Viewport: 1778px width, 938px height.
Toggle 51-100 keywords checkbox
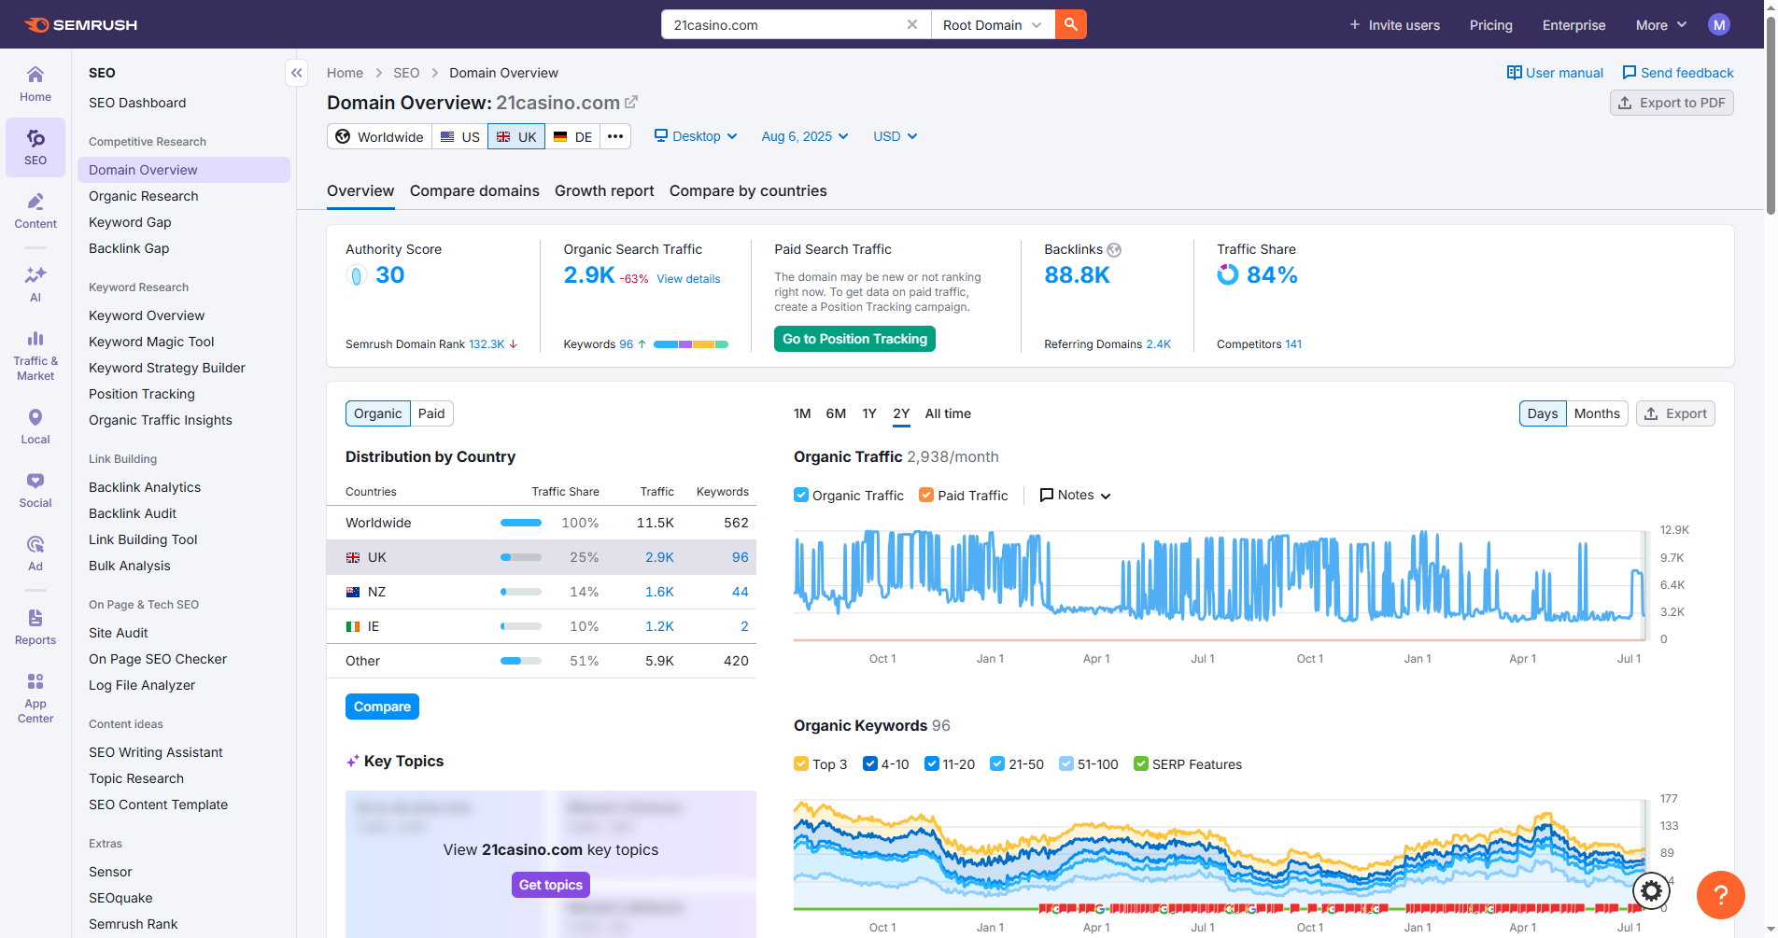[x=1065, y=763]
